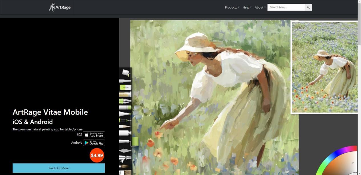
Task: Select the eraser tool in the tool strip
Action: point(125,87)
